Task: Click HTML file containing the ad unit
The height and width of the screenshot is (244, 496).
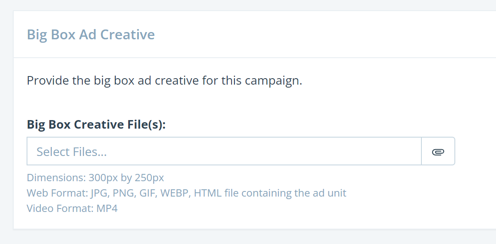Action: pyautogui.click(x=270, y=193)
